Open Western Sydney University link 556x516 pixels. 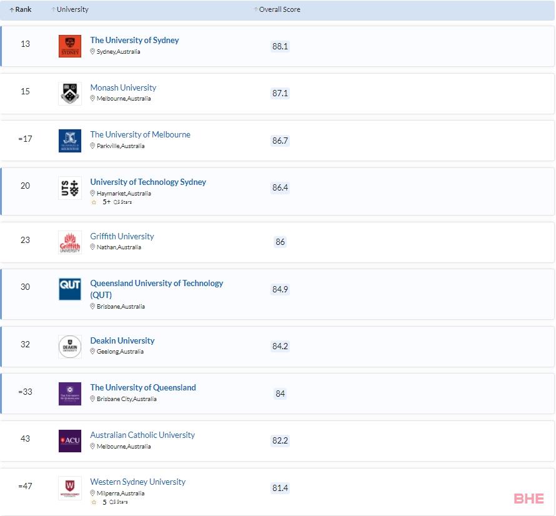(x=138, y=482)
